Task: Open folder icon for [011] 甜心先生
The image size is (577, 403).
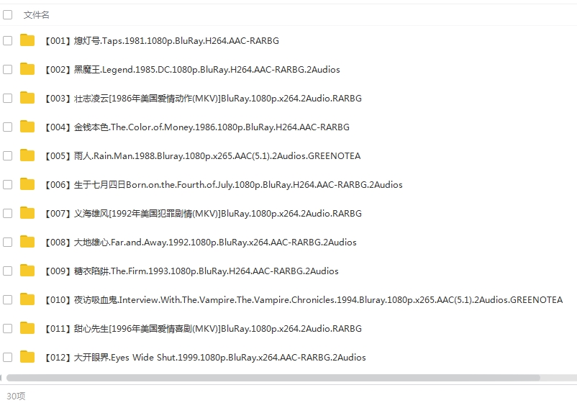Action: point(27,328)
